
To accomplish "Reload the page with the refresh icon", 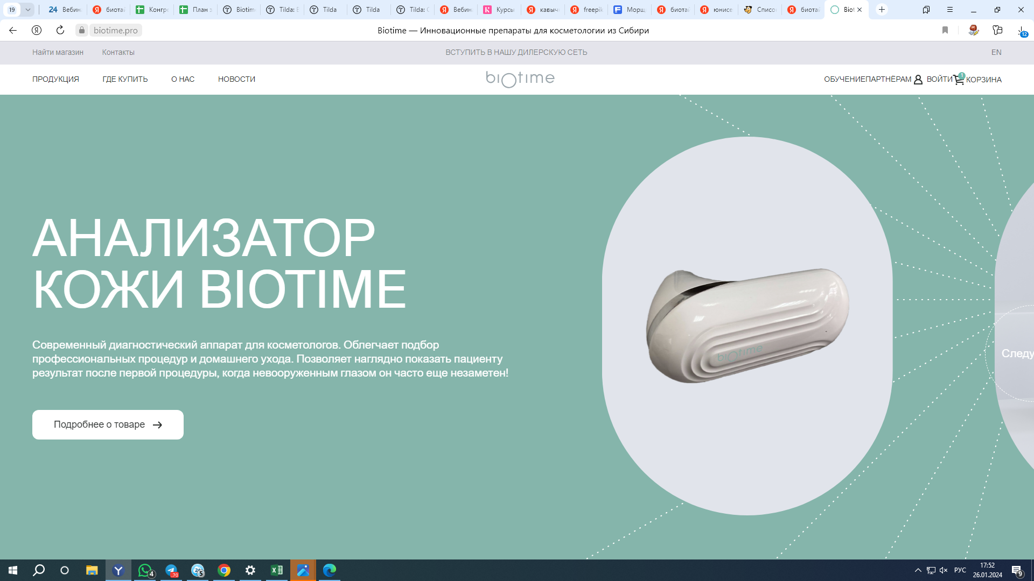I will [x=60, y=30].
